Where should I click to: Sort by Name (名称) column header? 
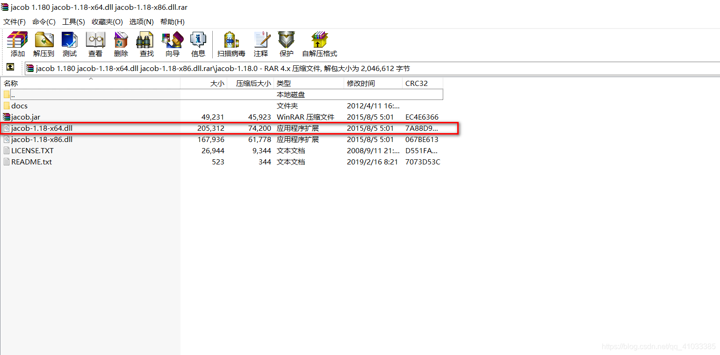pyautogui.click(x=90, y=83)
